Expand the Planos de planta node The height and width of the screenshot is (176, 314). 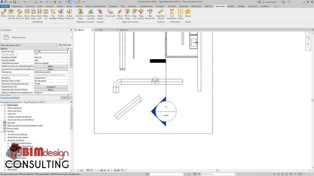[5, 108]
